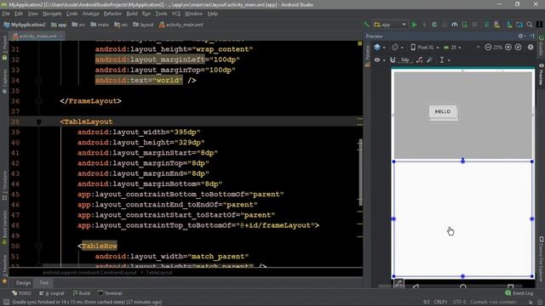
Task: Open the API 28 version dropdown
Action: pyautogui.click(x=452, y=48)
